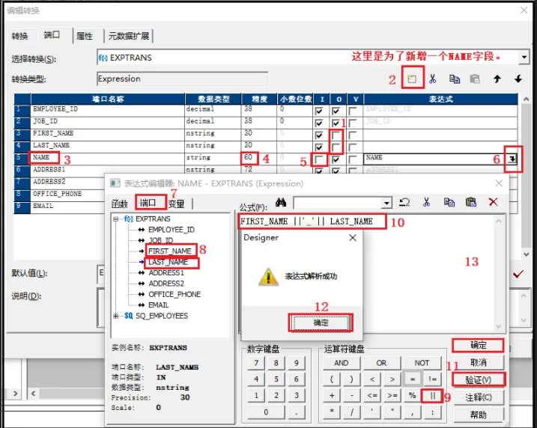The height and width of the screenshot is (428, 537).
Task: Open the Select Transformation dropdown arrow
Action: click(x=524, y=57)
